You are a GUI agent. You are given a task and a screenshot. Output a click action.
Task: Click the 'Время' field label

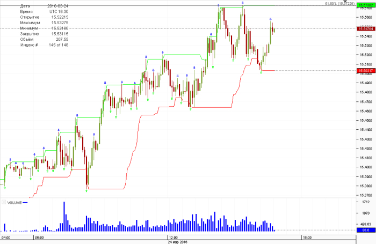click(26, 11)
